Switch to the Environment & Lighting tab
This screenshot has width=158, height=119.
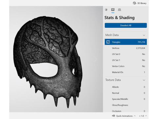click(x=106, y=10)
